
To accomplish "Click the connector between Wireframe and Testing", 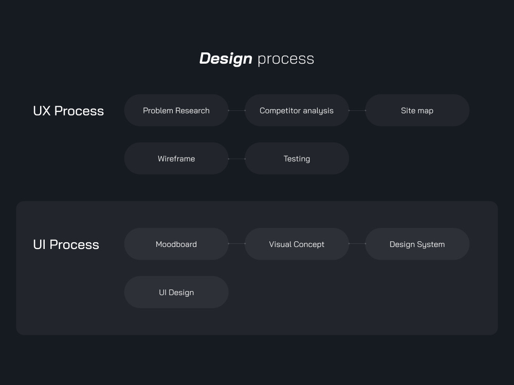I will tap(237, 159).
